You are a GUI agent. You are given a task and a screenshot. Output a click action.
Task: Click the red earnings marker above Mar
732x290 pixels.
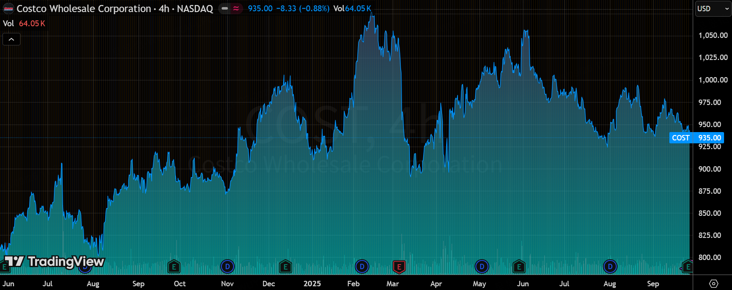click(399, 267)
